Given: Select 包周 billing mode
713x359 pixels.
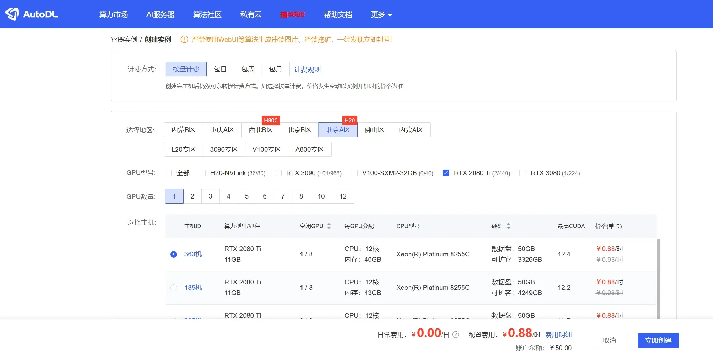Looking at the screenshot, I should tap(248, 69).
